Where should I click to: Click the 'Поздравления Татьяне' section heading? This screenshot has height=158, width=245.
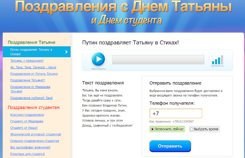(x=32, y=42)
